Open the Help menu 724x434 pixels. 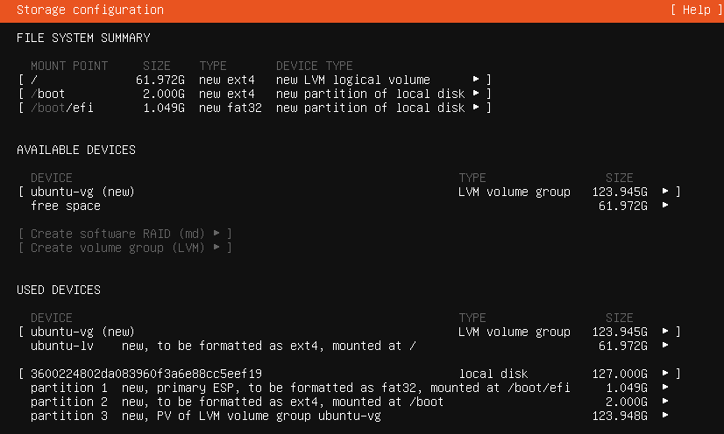tap(697, 10)
